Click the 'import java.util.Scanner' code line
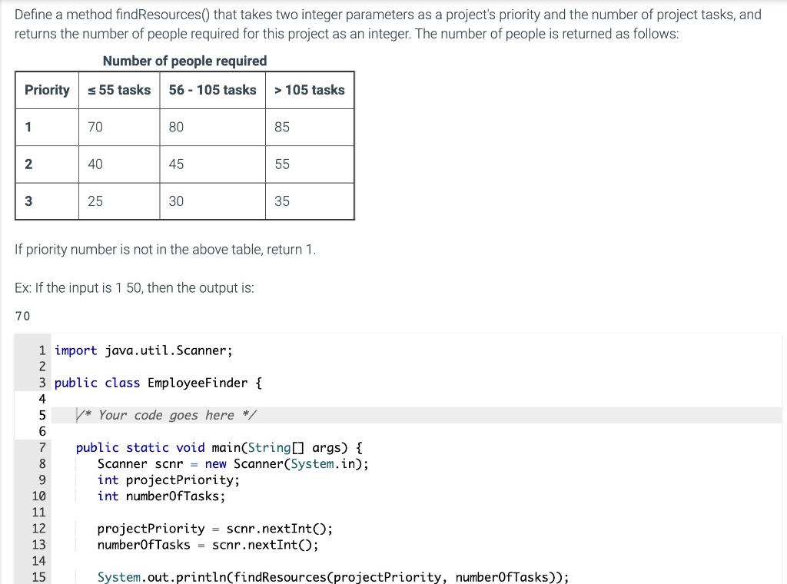The height and width of the screenshot is (584, 787). (143, 350)
